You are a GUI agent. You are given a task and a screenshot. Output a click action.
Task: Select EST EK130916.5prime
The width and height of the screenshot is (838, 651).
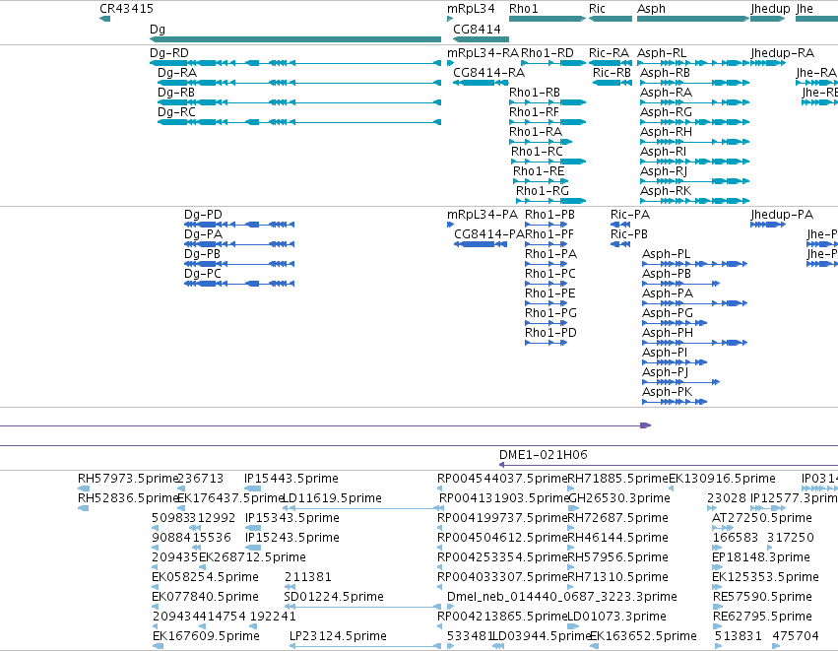672,488
